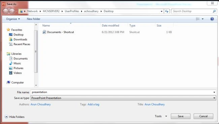
Task: Click the Recent Places icon
Action: [x=11, y=44]
